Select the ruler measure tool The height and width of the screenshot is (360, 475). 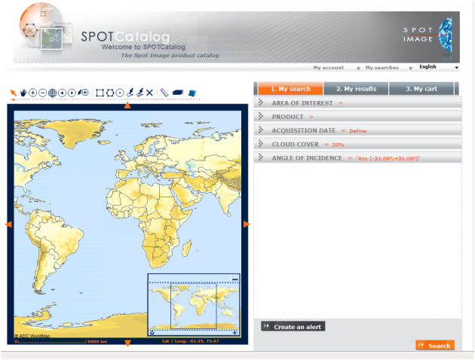(164, 93)
